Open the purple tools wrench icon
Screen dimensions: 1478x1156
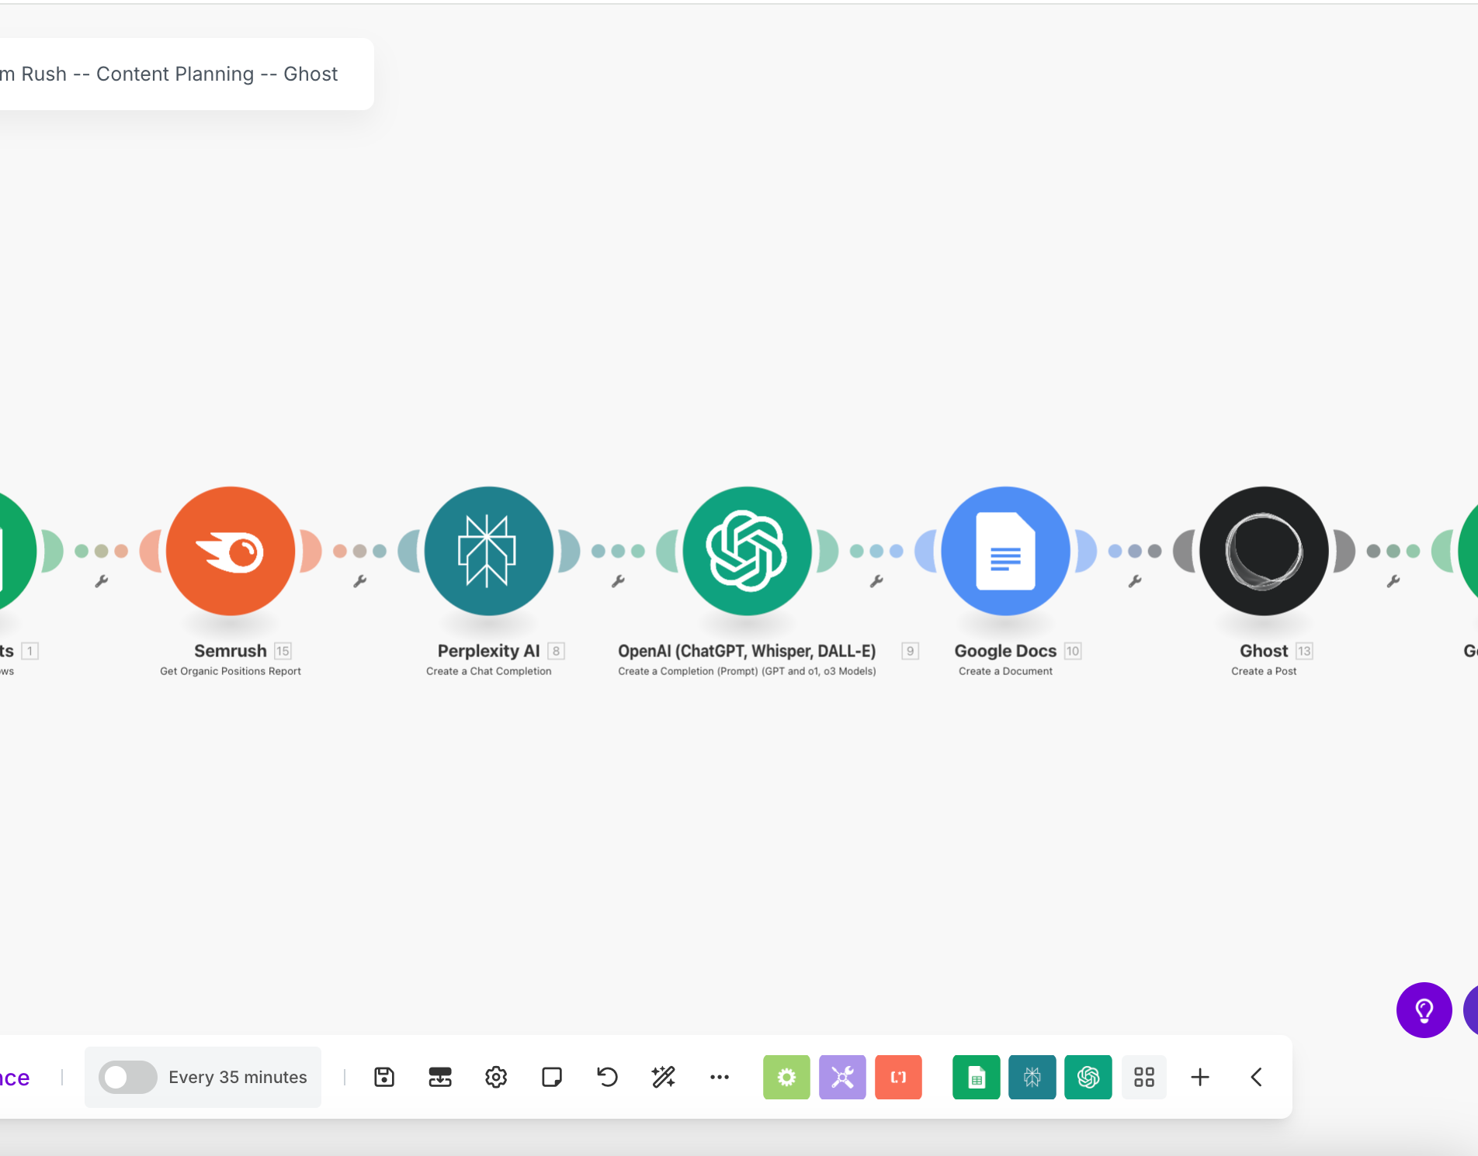click(842, 1077)
